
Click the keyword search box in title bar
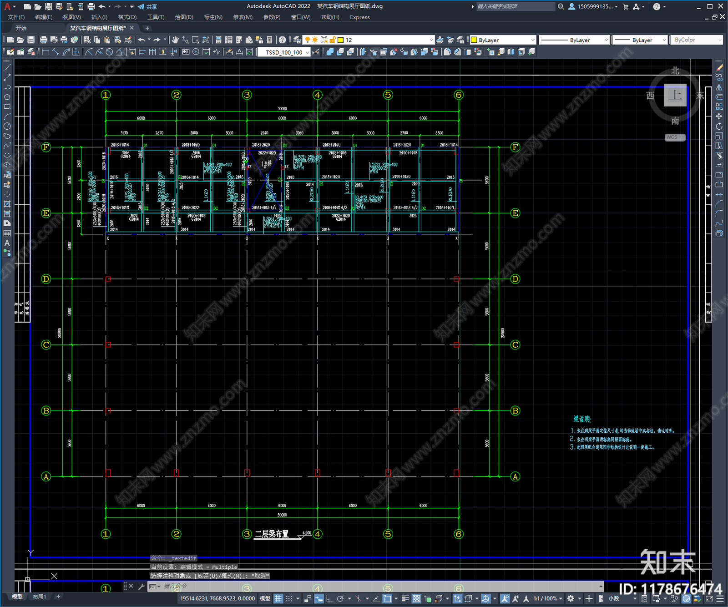pyautogui.click(x=516, y=6)
